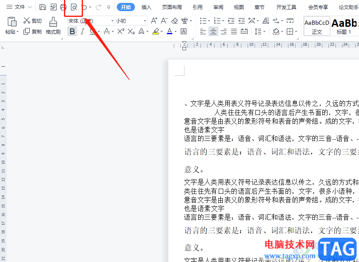Screen dimensions: 359x262
Task: Open line spacing dropdown arrow
Action: click(x=264, y=32)
